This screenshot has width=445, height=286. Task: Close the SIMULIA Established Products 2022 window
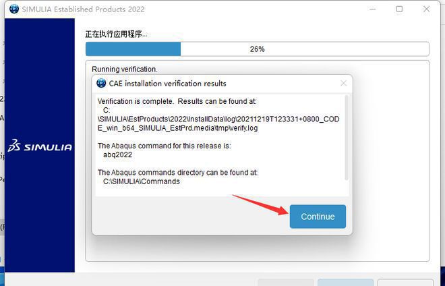pos(426,9)
